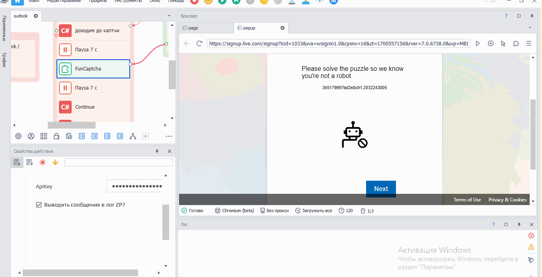Click the Загружать все status item
This screenshot has width=542, height=277.
(314, 211)
